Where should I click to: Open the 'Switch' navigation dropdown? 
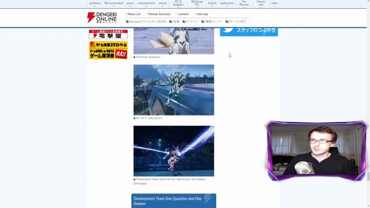(212, 3)
